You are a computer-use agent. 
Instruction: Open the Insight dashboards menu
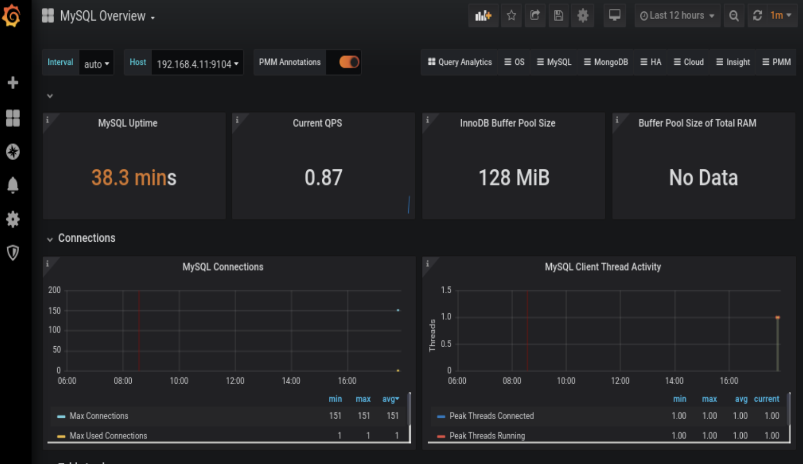733,62
